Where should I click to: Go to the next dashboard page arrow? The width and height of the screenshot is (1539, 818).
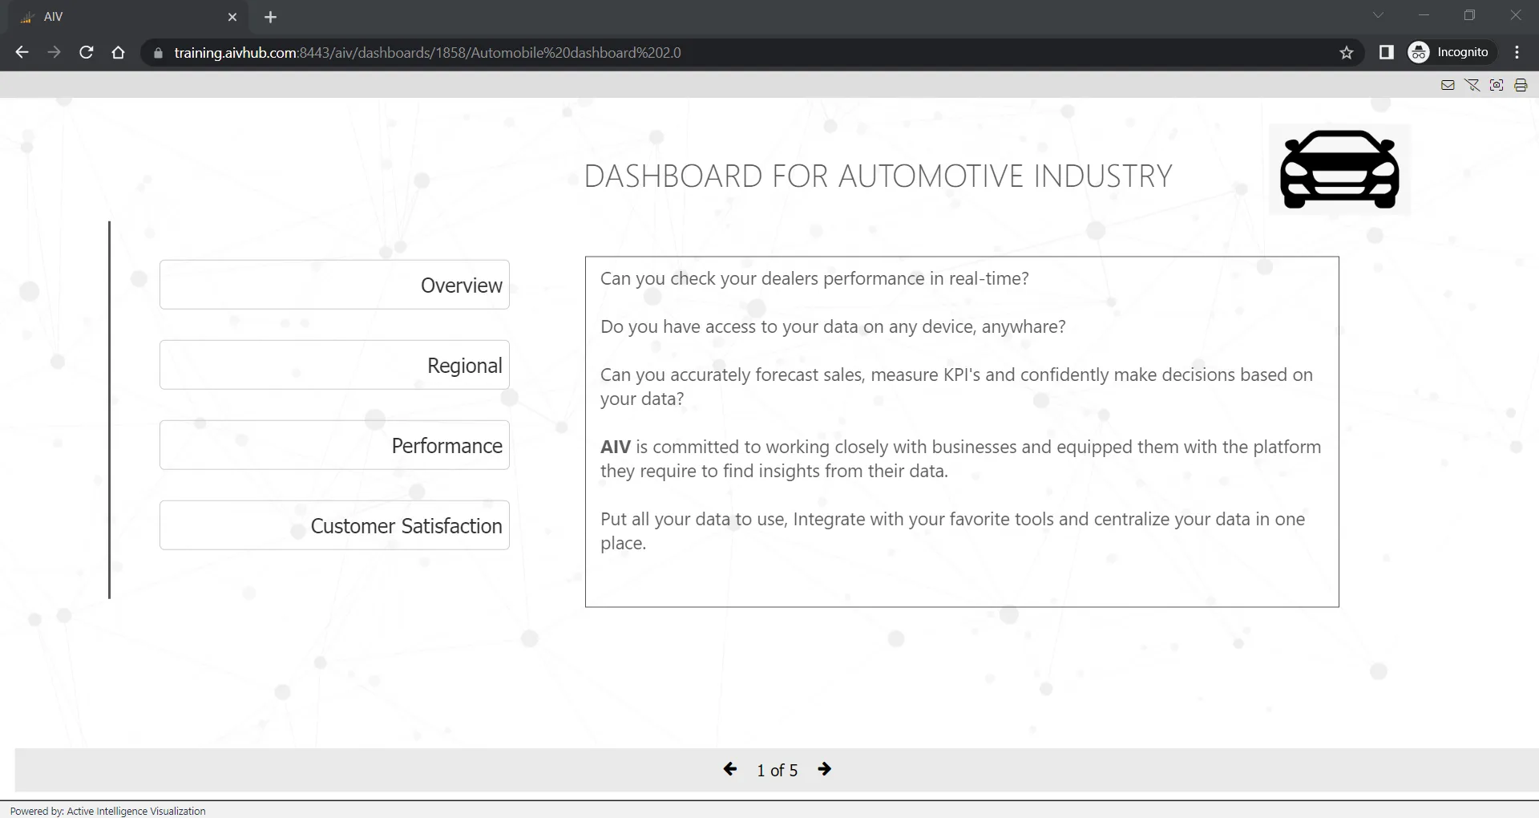tap(825, 769)
